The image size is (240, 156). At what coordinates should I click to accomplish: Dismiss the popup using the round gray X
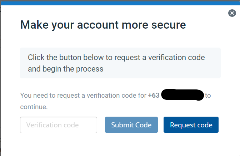[232, 13]
